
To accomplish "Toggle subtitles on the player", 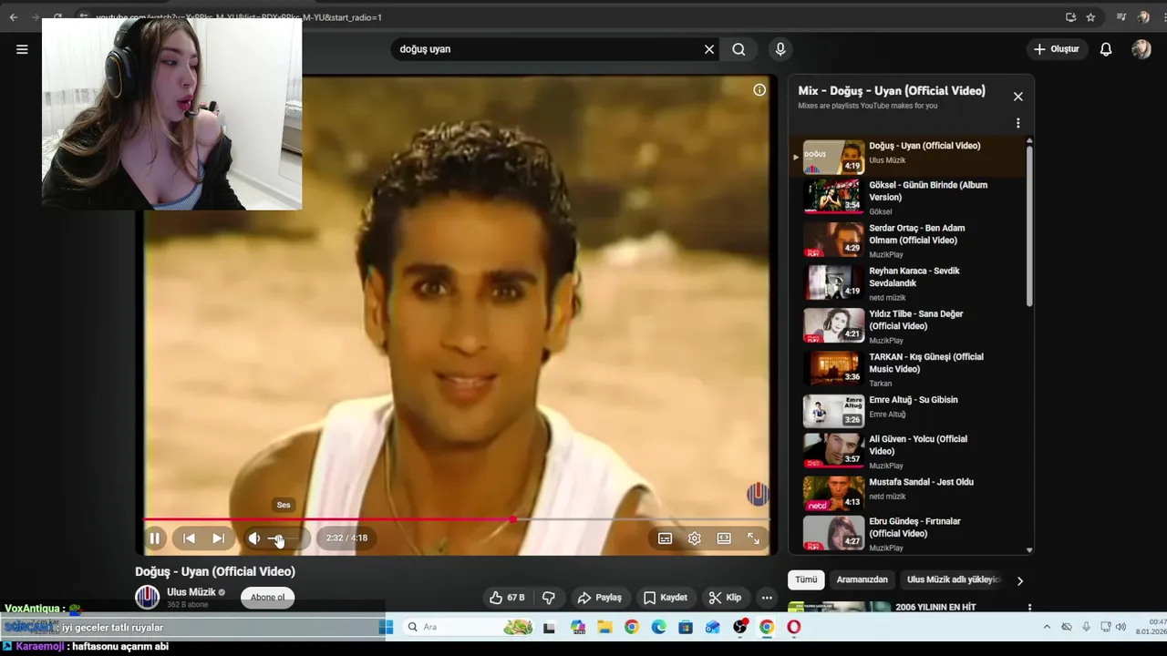I will click(666, 538).
